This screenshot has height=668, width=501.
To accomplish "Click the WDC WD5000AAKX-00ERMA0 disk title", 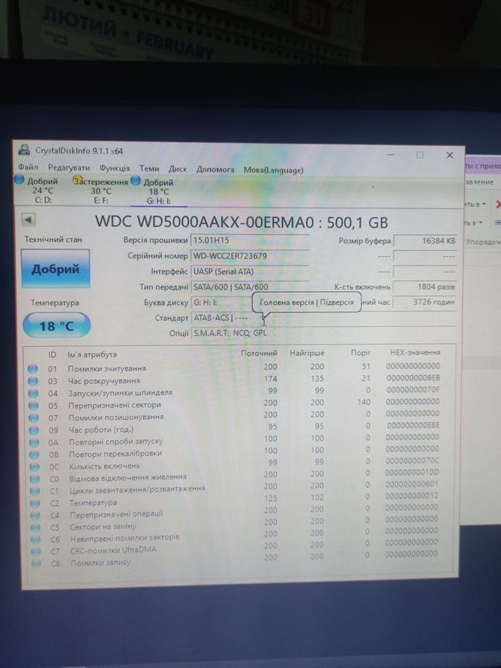I will click(x=241, y=222).
